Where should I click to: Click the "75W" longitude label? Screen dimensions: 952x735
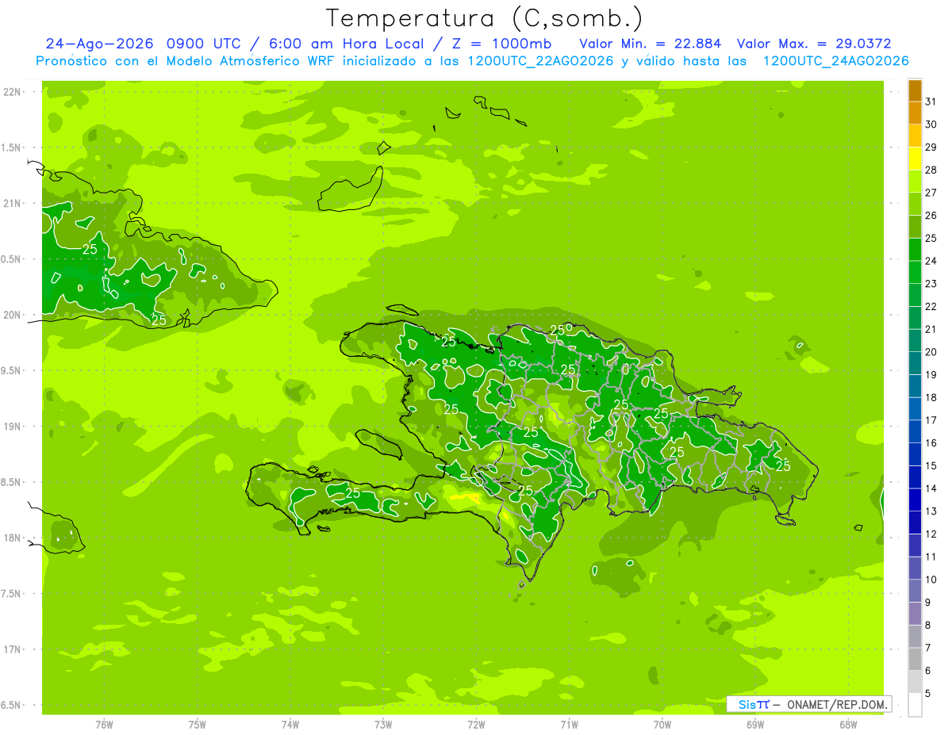click(x=198, y=724)
